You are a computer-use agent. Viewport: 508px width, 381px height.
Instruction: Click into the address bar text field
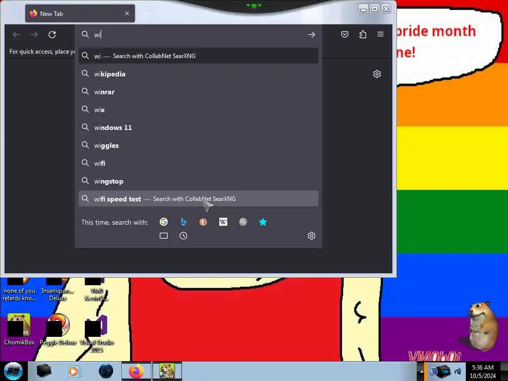197,35
